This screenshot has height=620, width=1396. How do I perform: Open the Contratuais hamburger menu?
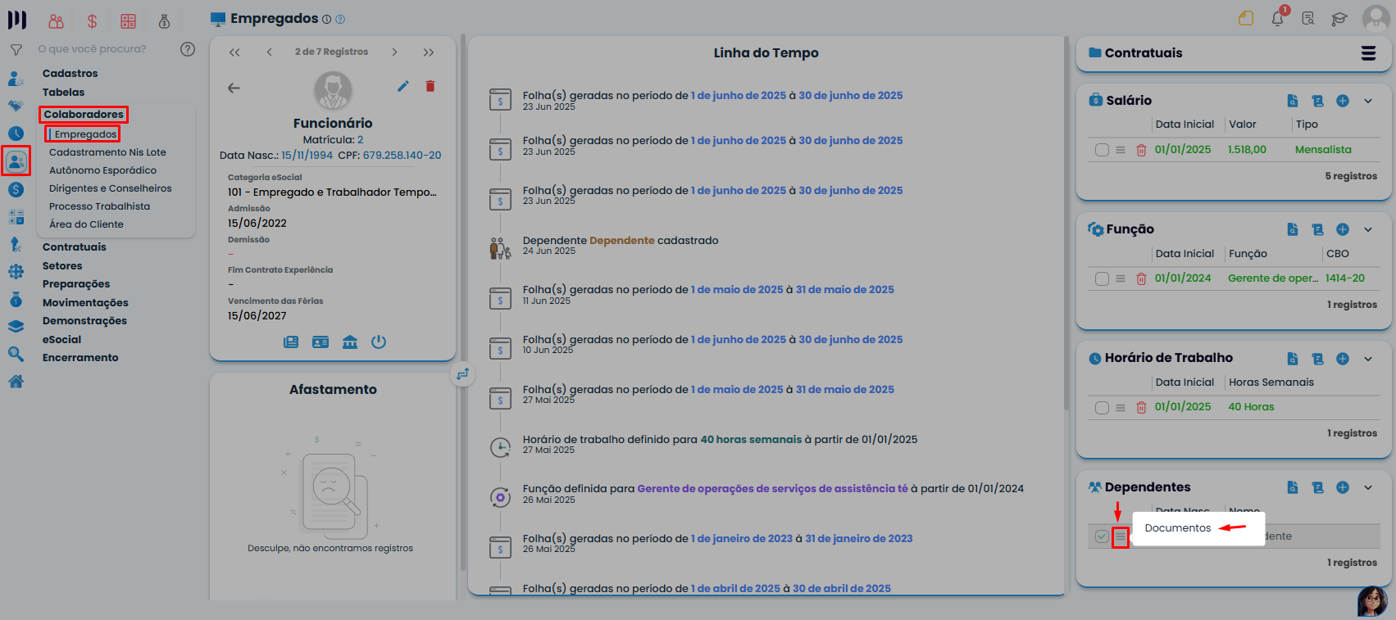coord(1368,53)
